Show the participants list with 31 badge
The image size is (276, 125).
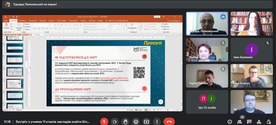tap(239, 122)
